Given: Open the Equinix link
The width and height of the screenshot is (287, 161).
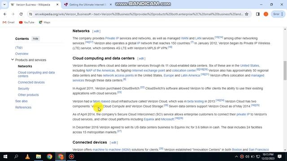Looking at the screenshot, I should coord(149,119).
